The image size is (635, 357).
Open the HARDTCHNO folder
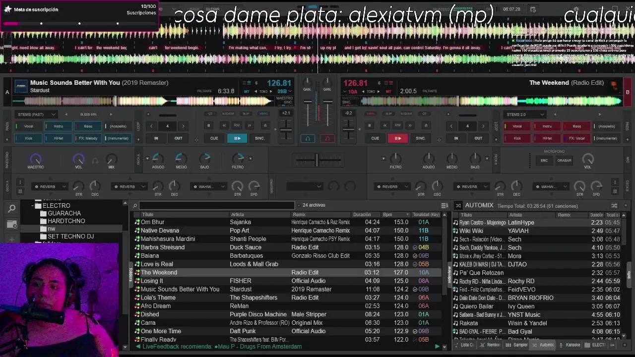click(66, 221)
